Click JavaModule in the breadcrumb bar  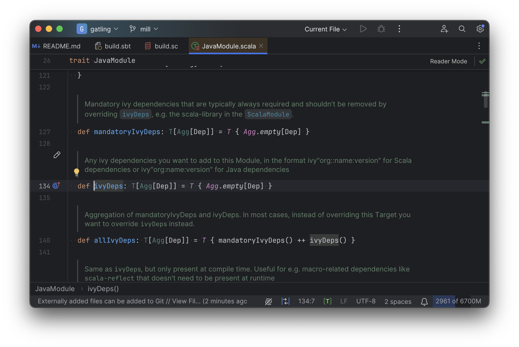click(55, 288)
